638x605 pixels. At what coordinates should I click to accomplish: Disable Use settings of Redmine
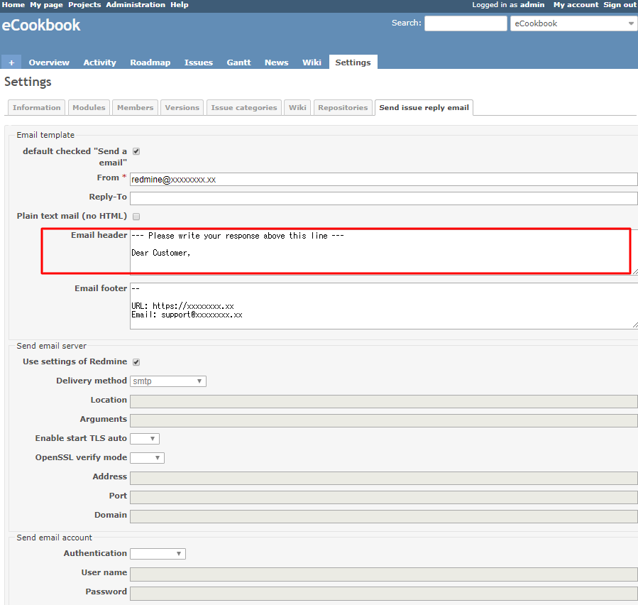point(136,361)
